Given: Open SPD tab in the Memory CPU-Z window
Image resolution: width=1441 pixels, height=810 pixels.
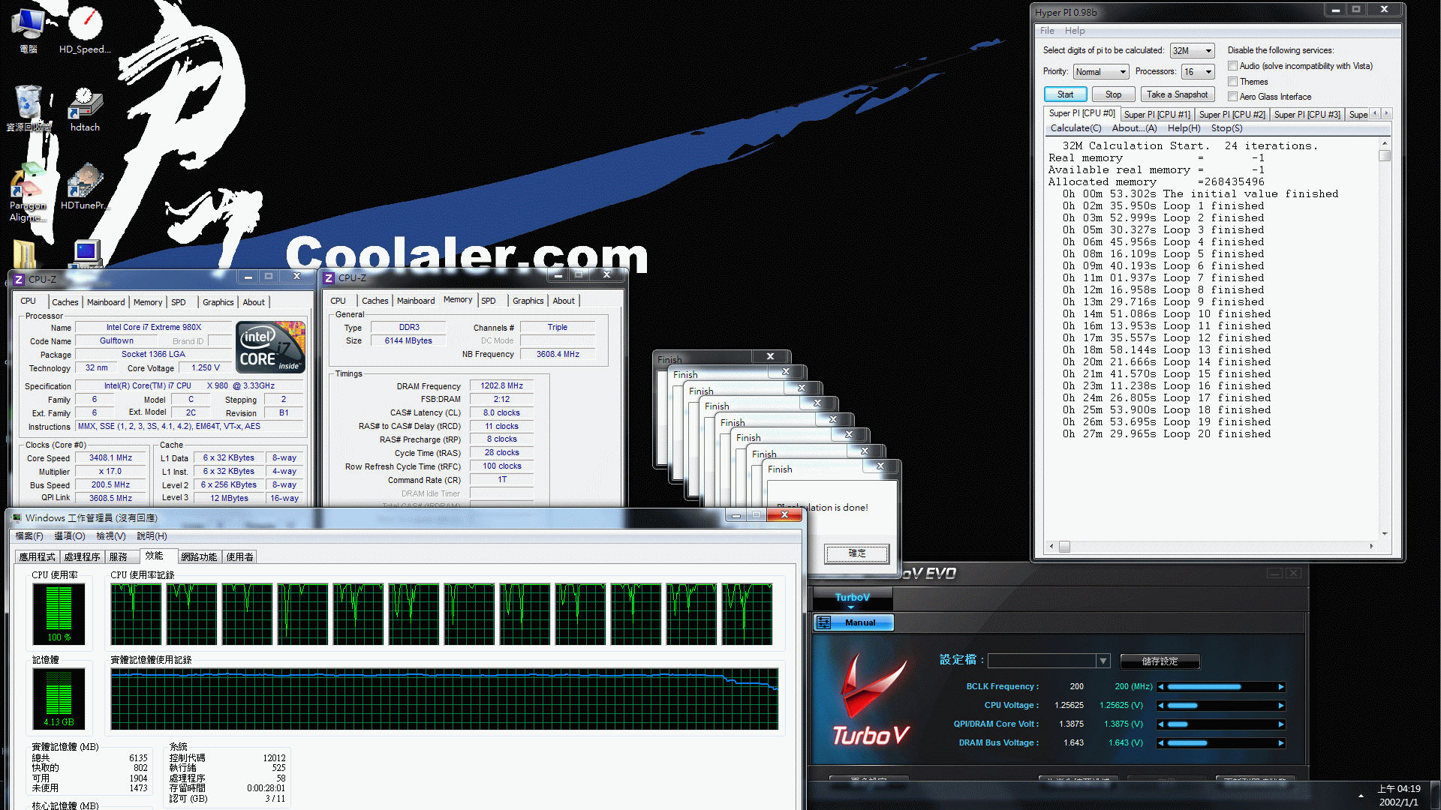Looking at the screenshot, I should coord(489,301).
